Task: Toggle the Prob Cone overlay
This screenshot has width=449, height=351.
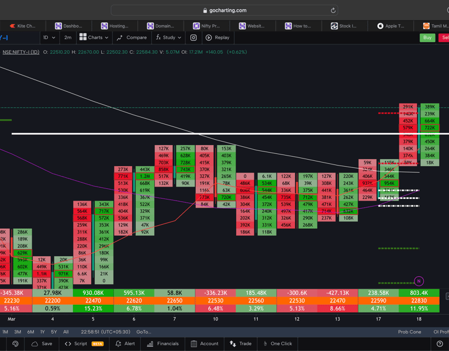Action: pyautogui.click(x=409, y=332)
